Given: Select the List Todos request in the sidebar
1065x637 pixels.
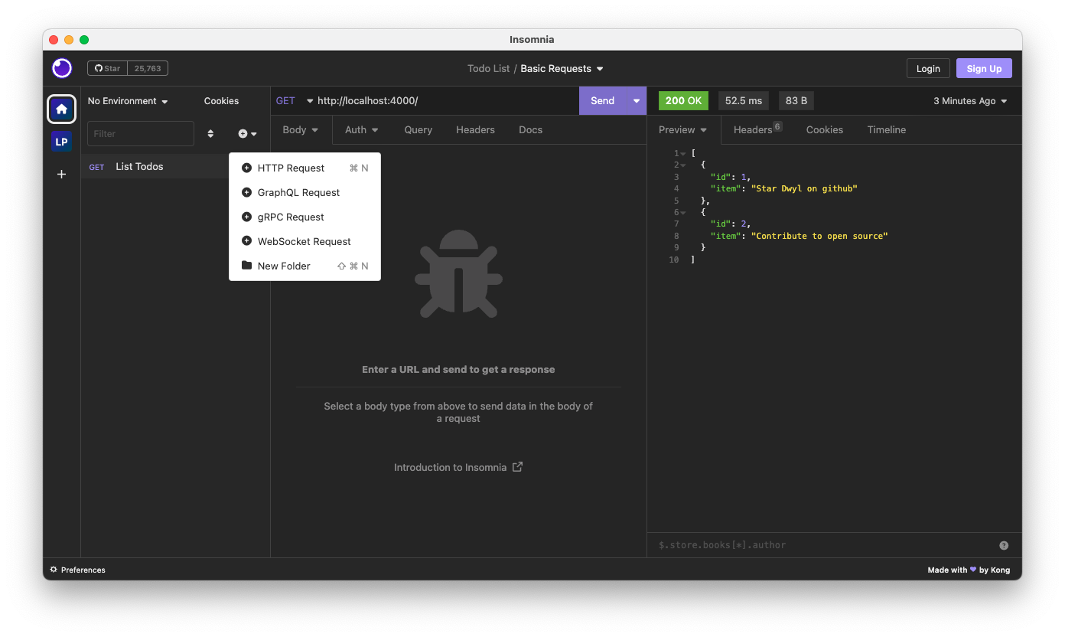Looking at the screenshot, I should 139,166.
